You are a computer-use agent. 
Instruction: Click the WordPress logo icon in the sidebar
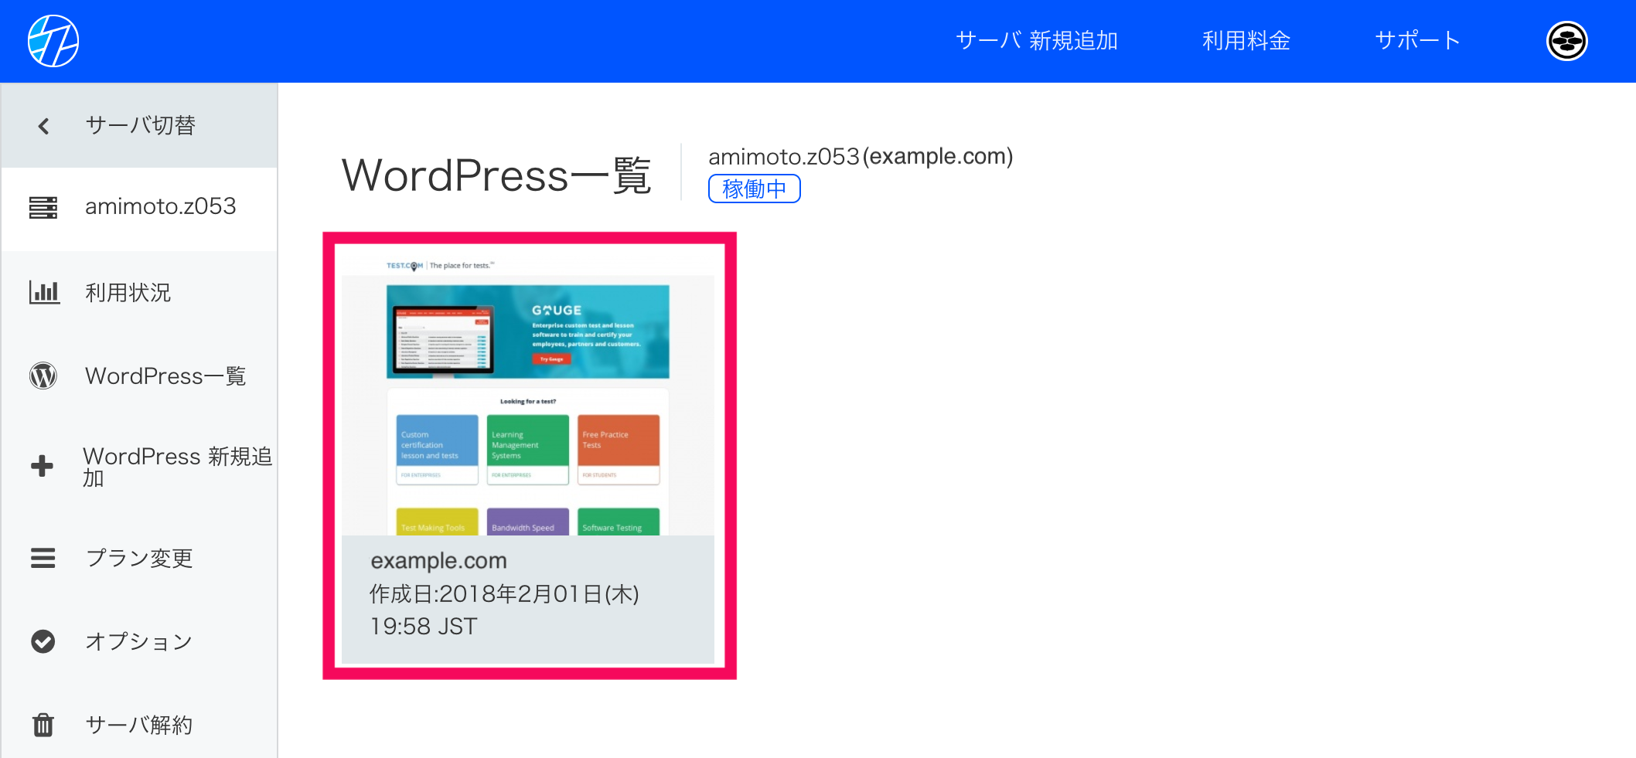click(43, 376)
